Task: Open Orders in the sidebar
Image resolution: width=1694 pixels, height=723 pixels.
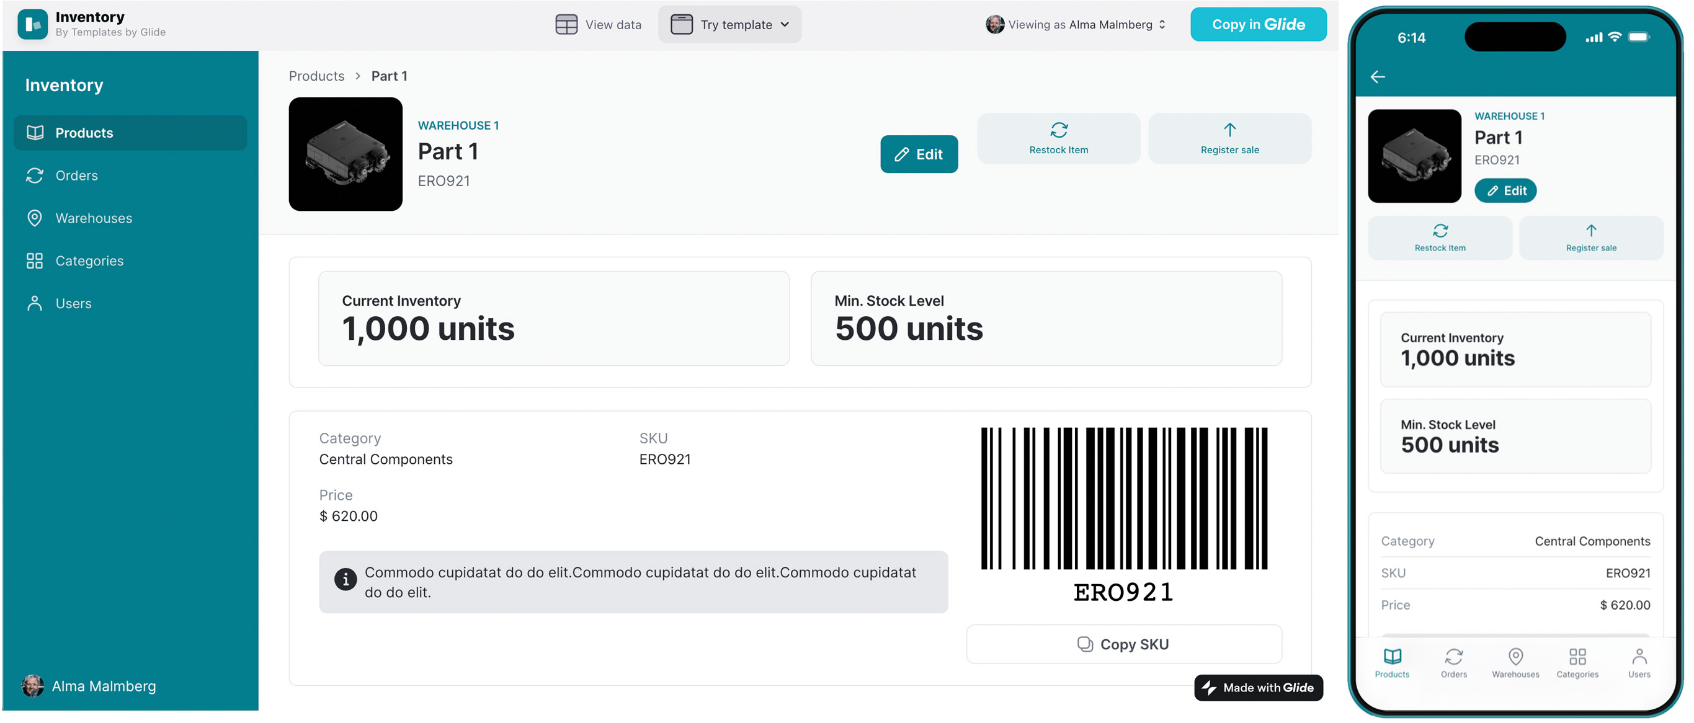Action: point(76,175)
